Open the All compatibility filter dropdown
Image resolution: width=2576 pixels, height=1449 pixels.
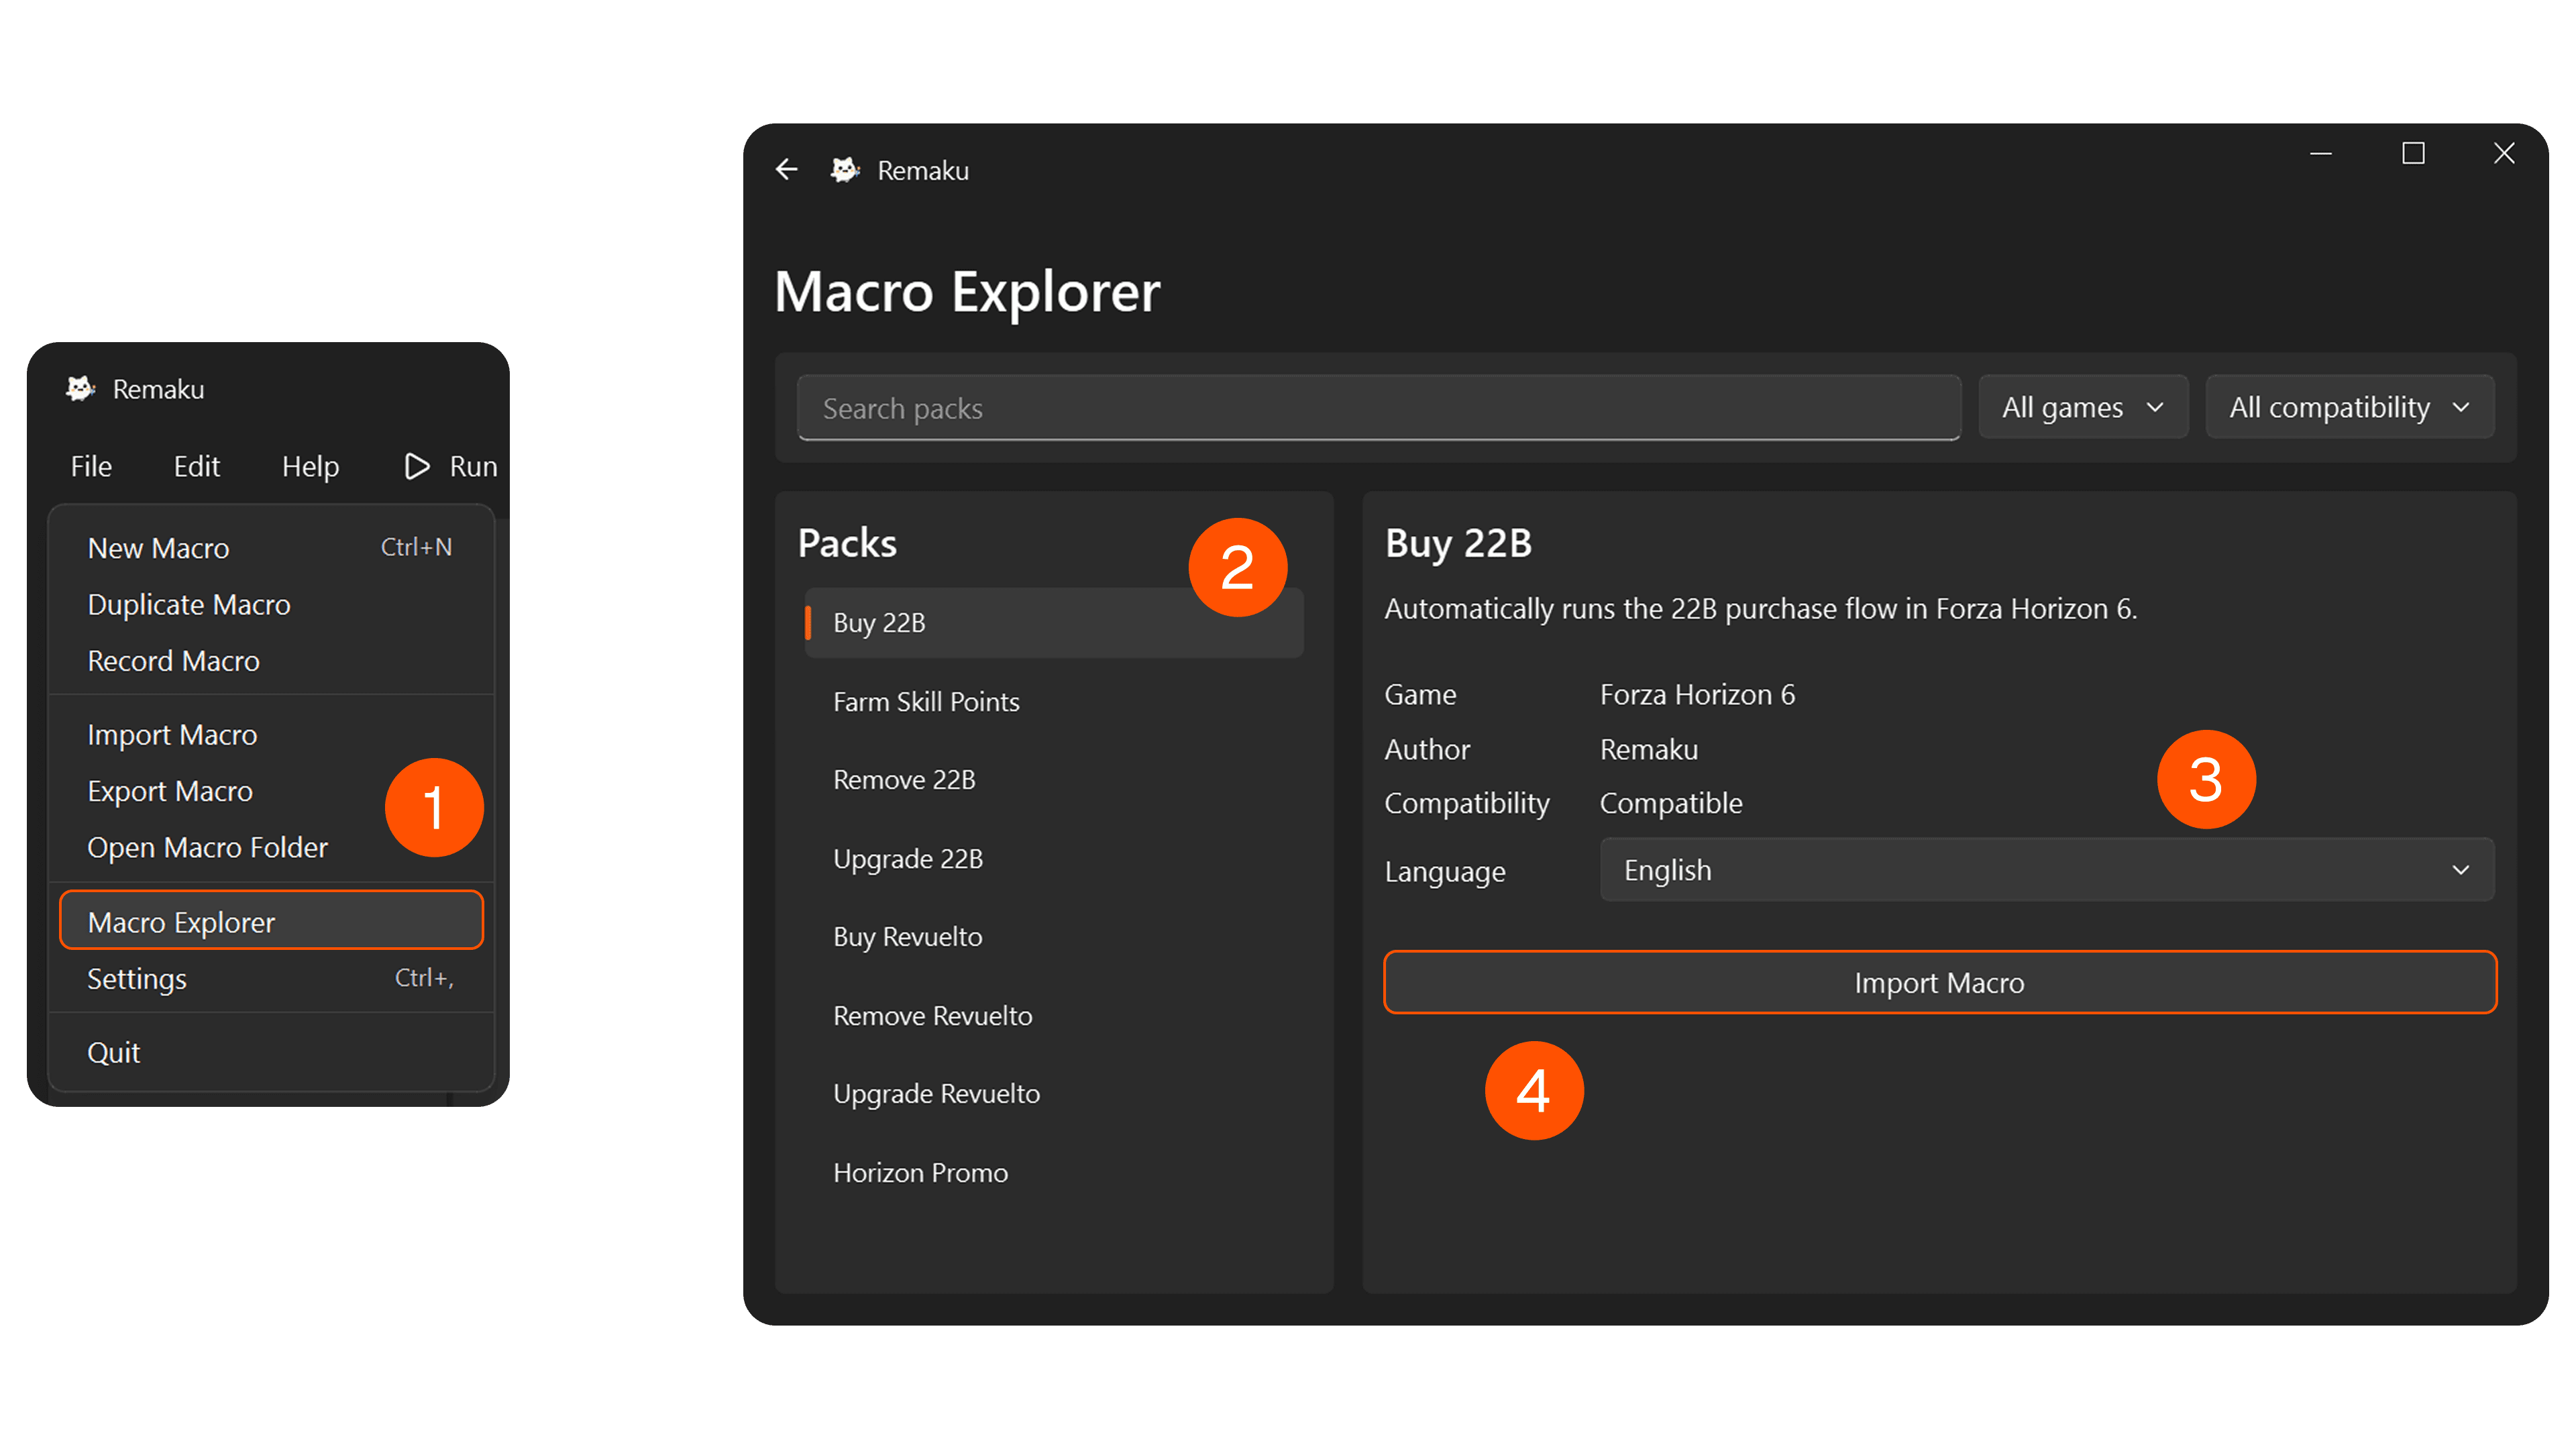point(2349,407)
